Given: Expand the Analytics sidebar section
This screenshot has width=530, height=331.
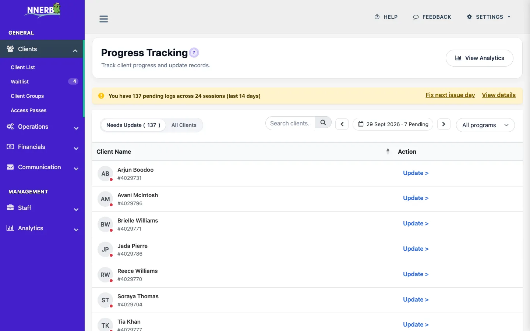Looking at the screenshot, I should [x=42, y=228].
